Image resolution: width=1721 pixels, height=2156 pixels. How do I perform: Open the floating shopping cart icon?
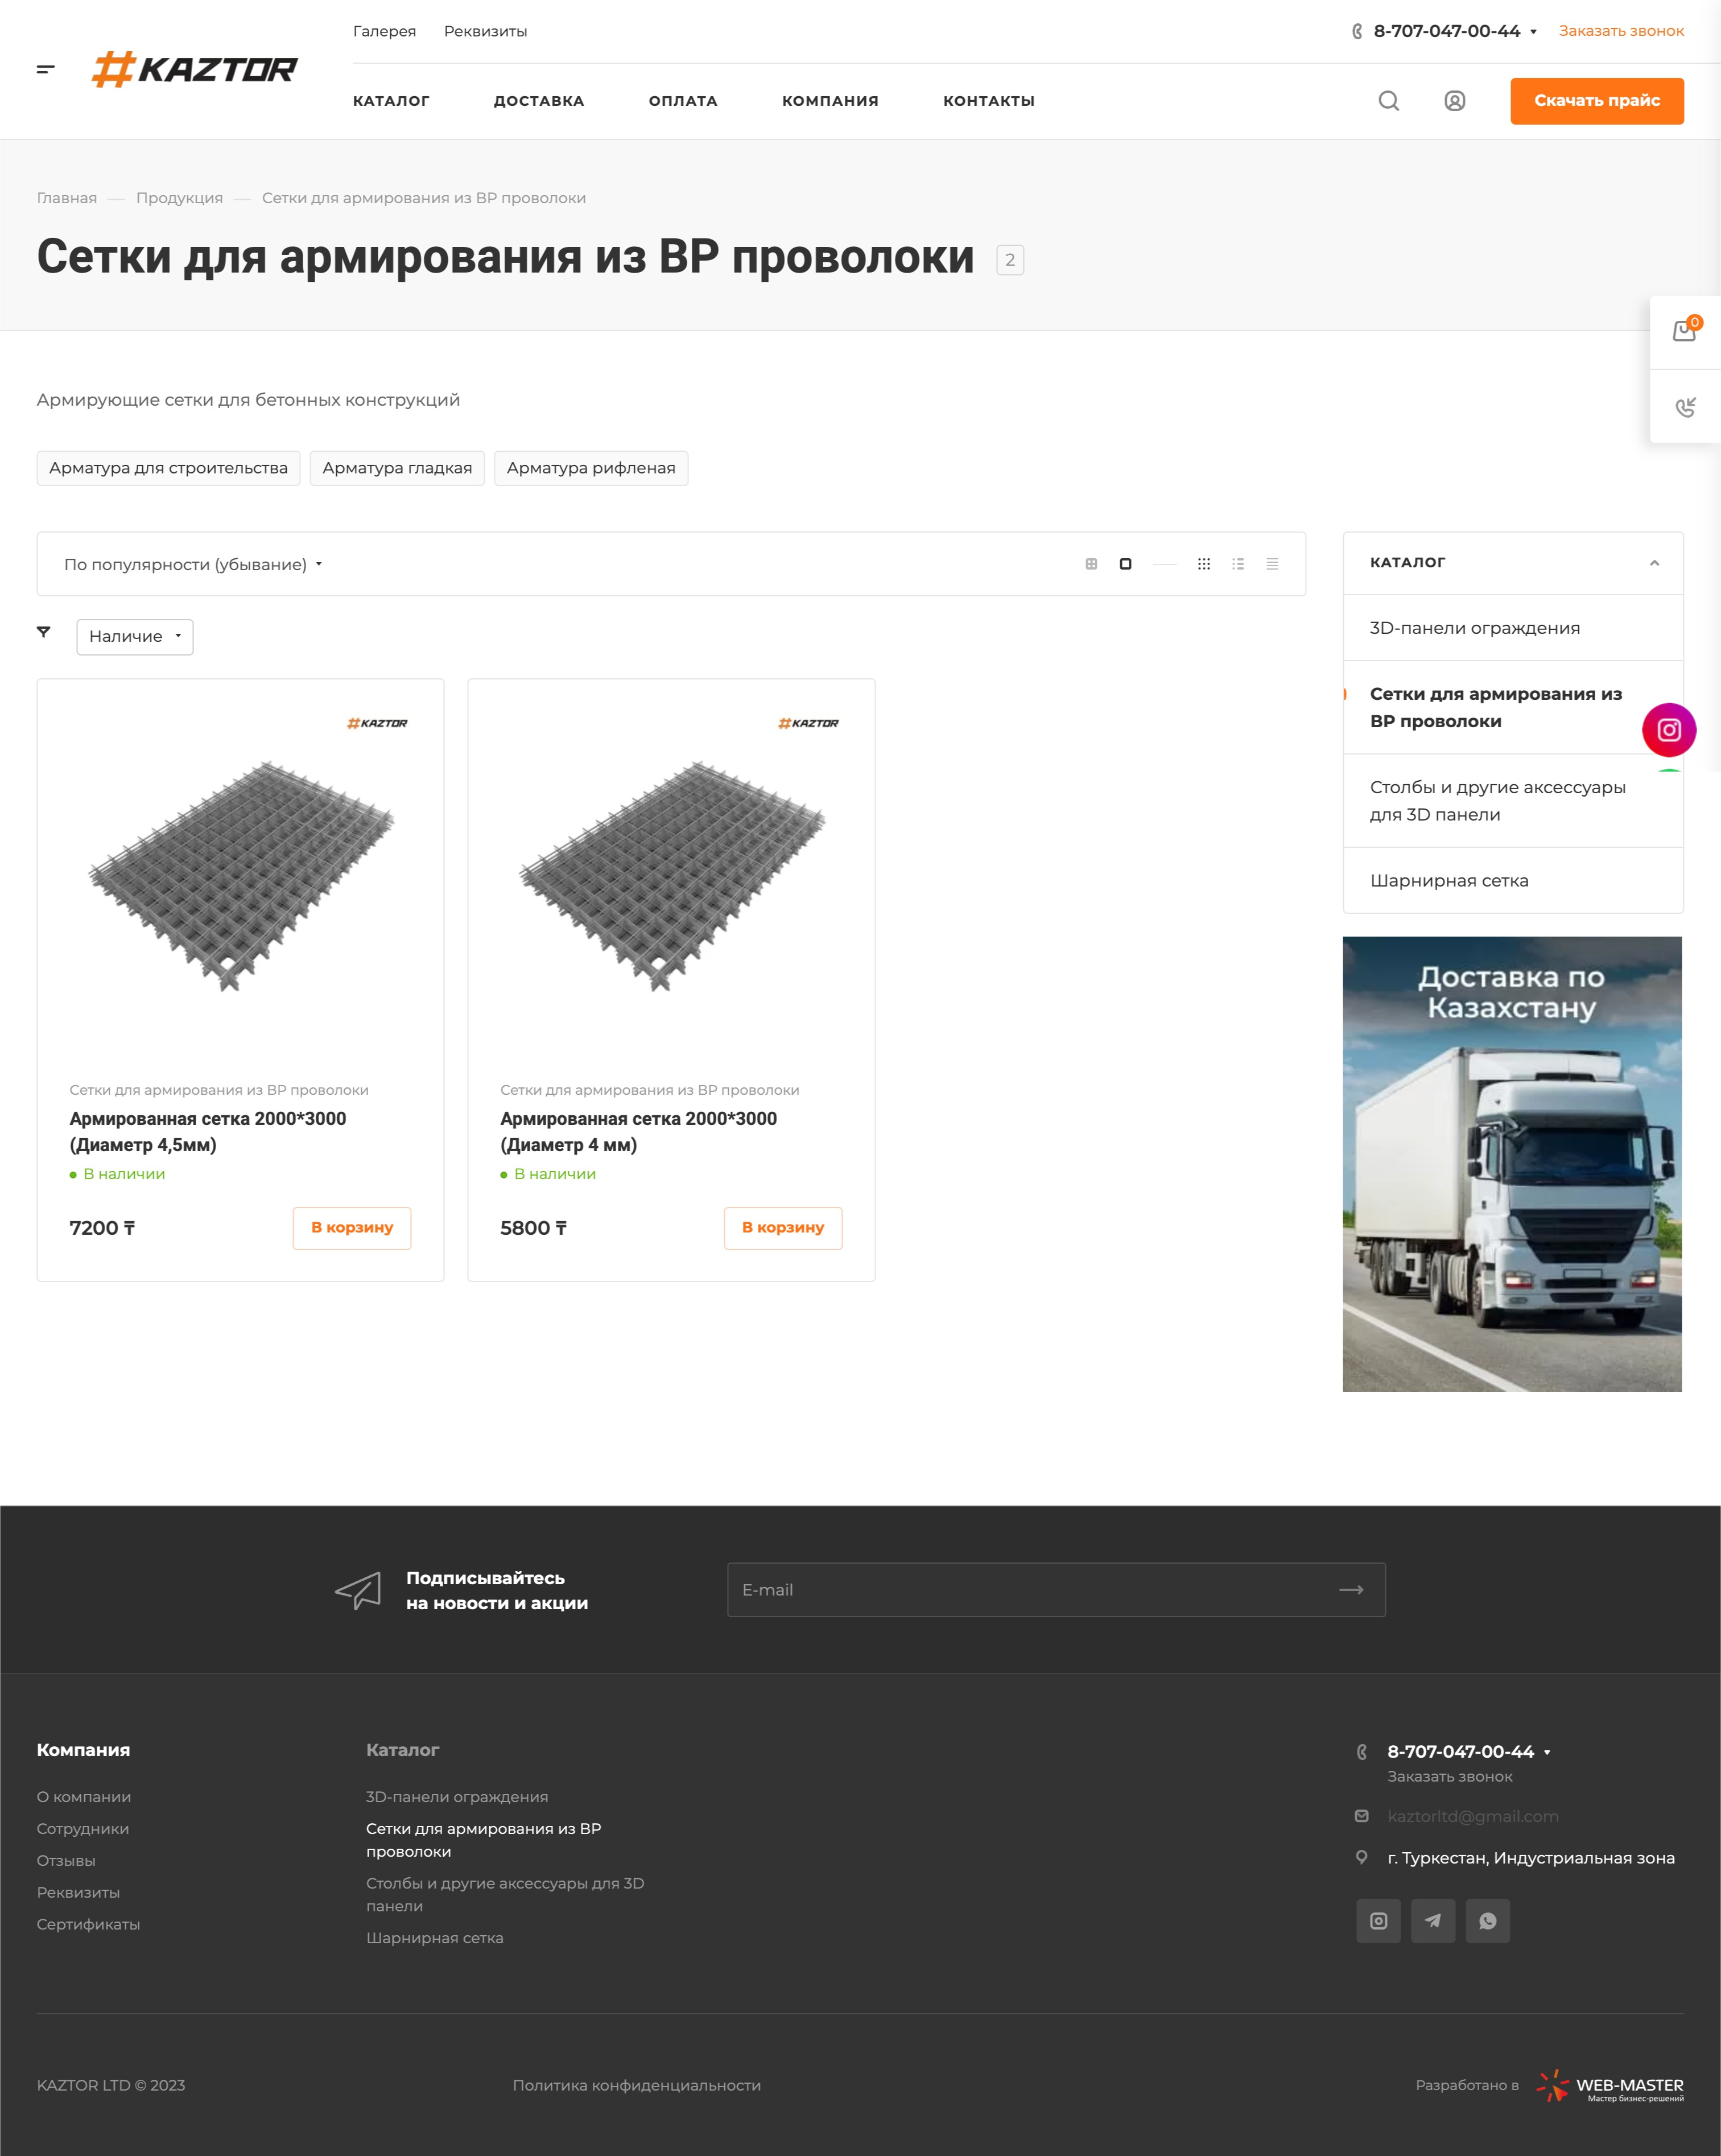tap(1684, 331)
